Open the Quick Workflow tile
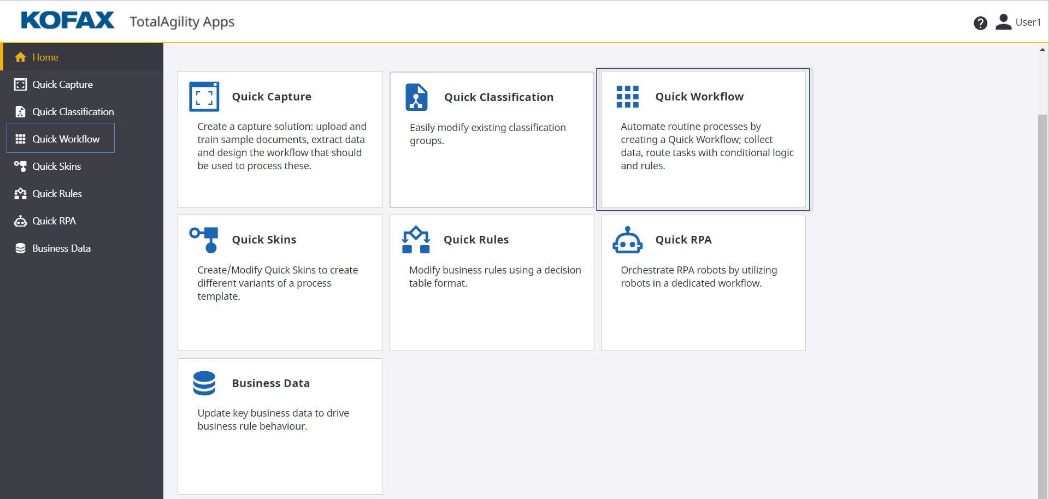 tap(703, 139)
